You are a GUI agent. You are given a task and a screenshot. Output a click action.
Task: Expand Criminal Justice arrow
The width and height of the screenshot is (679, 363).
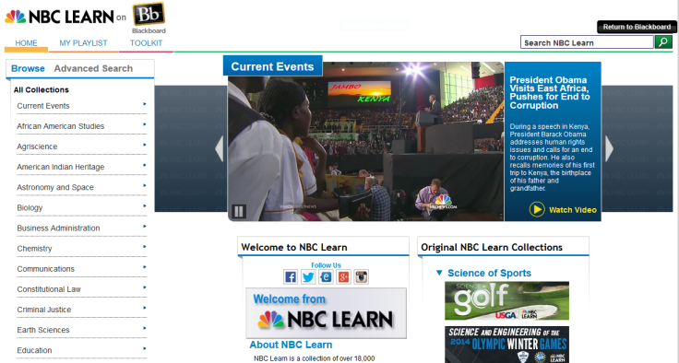click(145, 307)
